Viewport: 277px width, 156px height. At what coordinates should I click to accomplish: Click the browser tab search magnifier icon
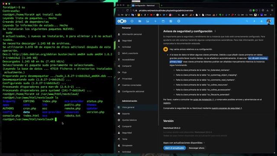[x=272, y=6]
